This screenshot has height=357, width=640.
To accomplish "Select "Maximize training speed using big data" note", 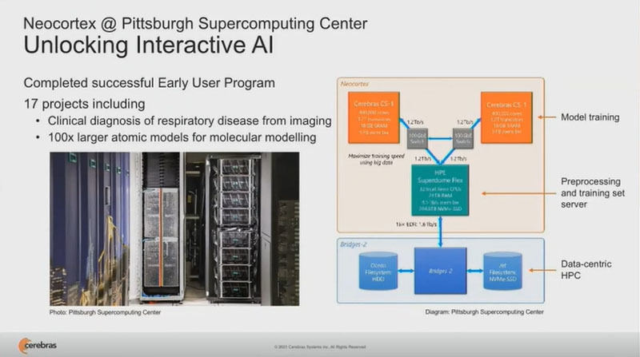I will click(376, 159).
